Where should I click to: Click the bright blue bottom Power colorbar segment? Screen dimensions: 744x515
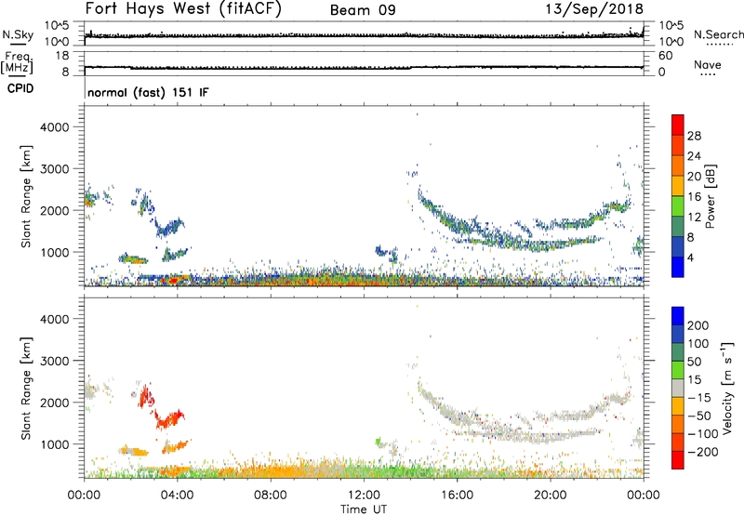[x=678, y=267]
